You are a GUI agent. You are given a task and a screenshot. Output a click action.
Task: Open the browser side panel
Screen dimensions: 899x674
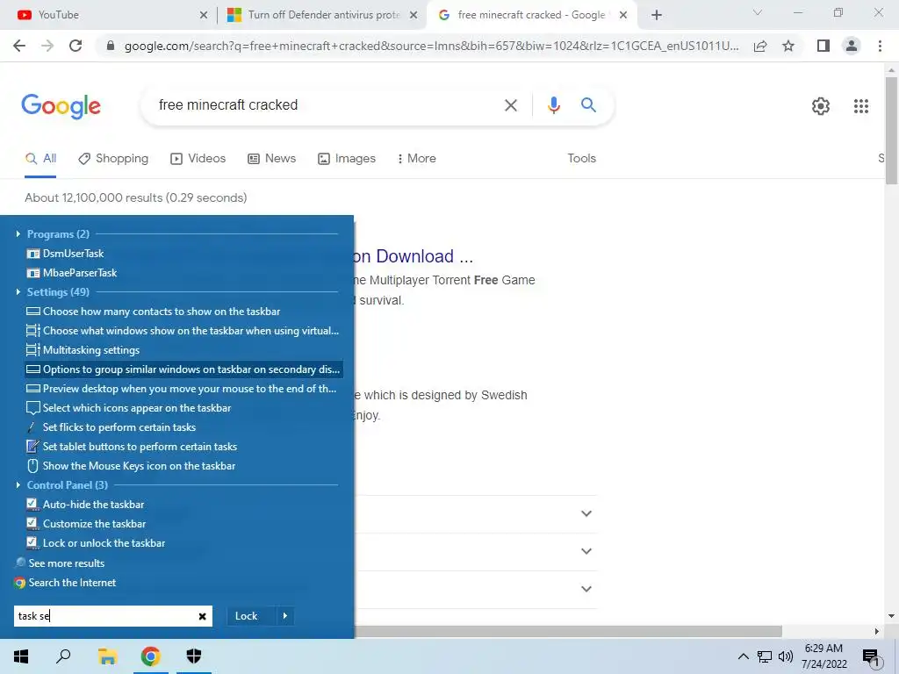823,46
